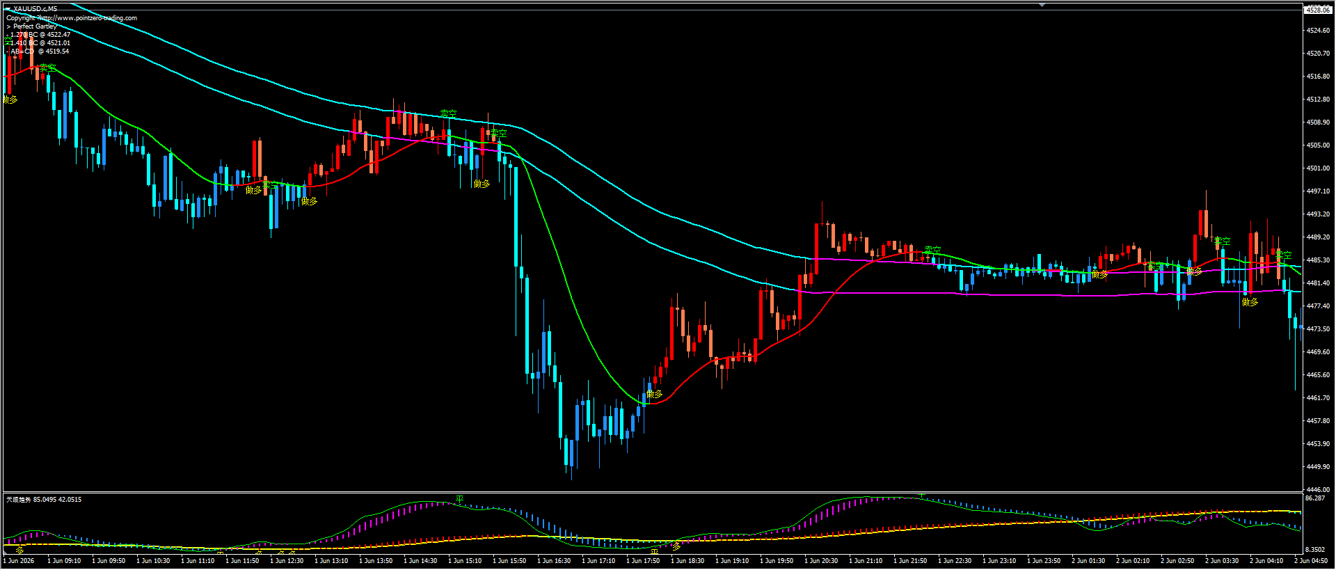Image resolution: width=1336 pixels, height=570 pixels.
Task: Click price scale value 4481.40
Action: click(x=1318, y=283)
